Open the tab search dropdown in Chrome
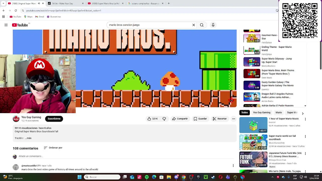This screenshot has width=322, height=181. [x=3, y=4]
